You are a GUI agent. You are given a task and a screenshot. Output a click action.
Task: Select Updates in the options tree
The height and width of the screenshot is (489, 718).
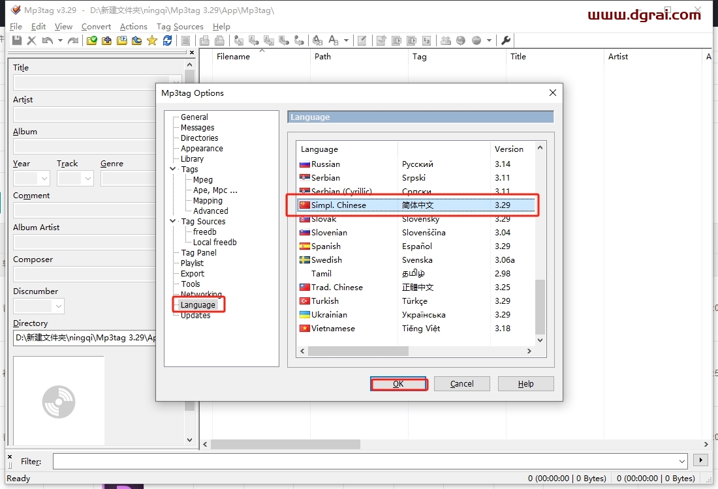tap(196, 315)
